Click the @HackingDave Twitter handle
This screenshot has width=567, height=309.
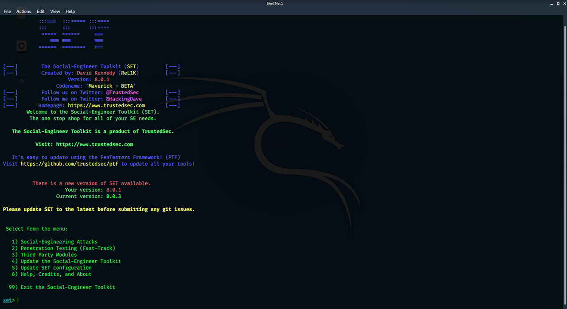click(x=124, y=99)
